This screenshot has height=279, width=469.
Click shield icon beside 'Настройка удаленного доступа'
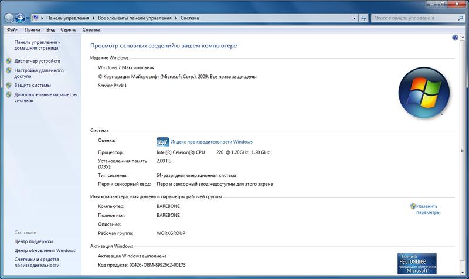9,70
